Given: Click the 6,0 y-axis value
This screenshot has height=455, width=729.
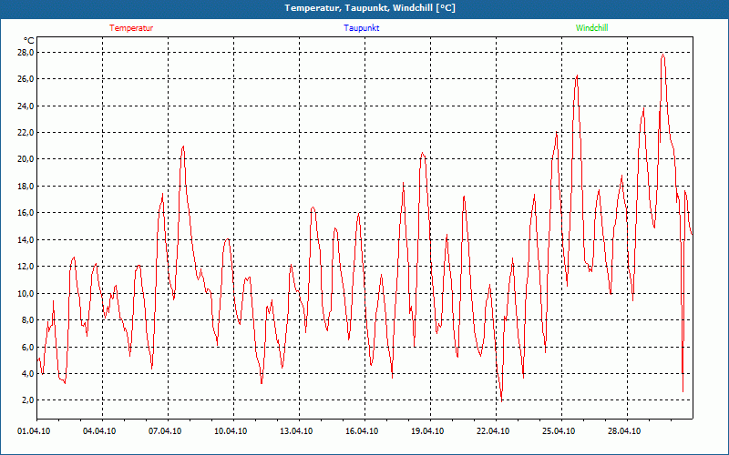Looking at the screenshot, I should (28, 347).
